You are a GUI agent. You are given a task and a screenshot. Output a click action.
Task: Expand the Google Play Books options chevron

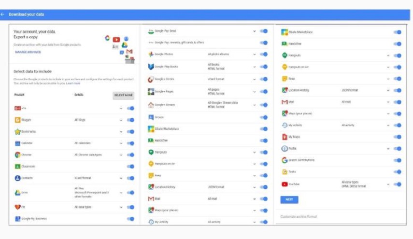pos(255,67)
